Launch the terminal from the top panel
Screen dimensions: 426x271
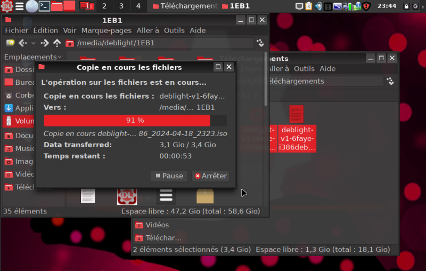pos(45,6)
